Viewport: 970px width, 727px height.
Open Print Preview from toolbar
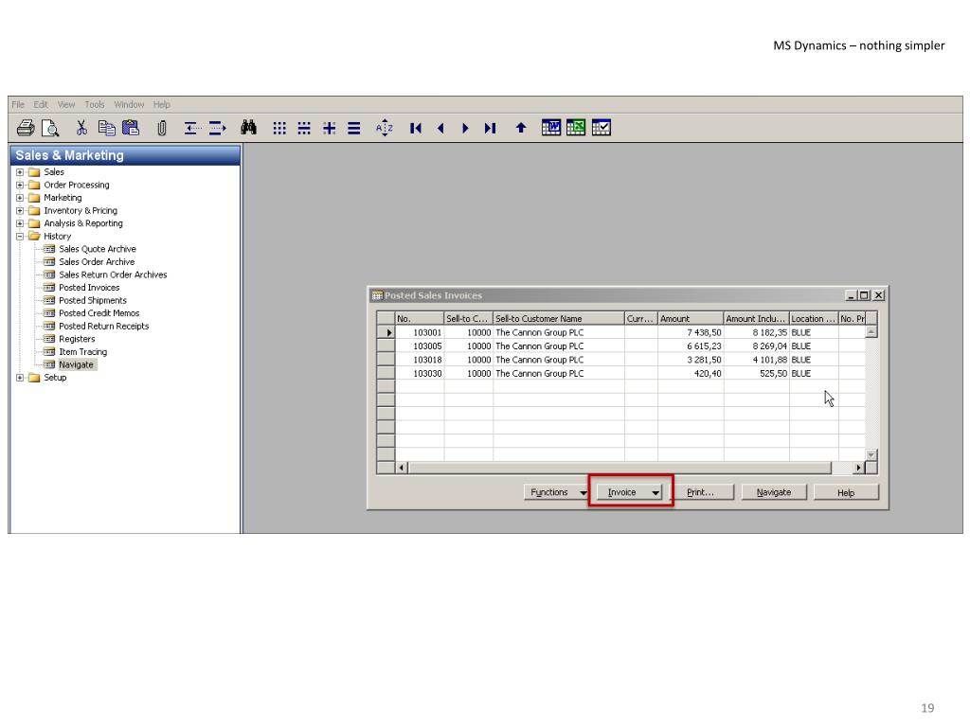coord(48,128)
